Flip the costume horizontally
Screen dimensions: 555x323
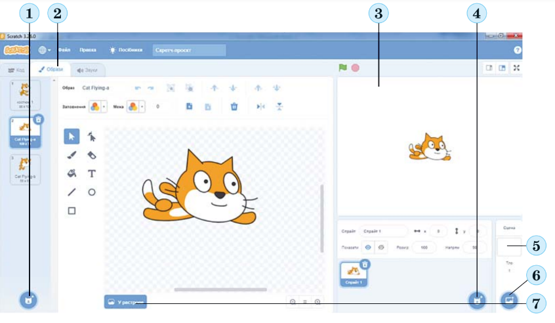[260, 106]
